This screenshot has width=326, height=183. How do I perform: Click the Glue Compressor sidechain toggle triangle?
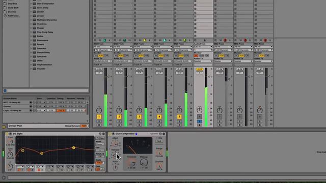113,134
